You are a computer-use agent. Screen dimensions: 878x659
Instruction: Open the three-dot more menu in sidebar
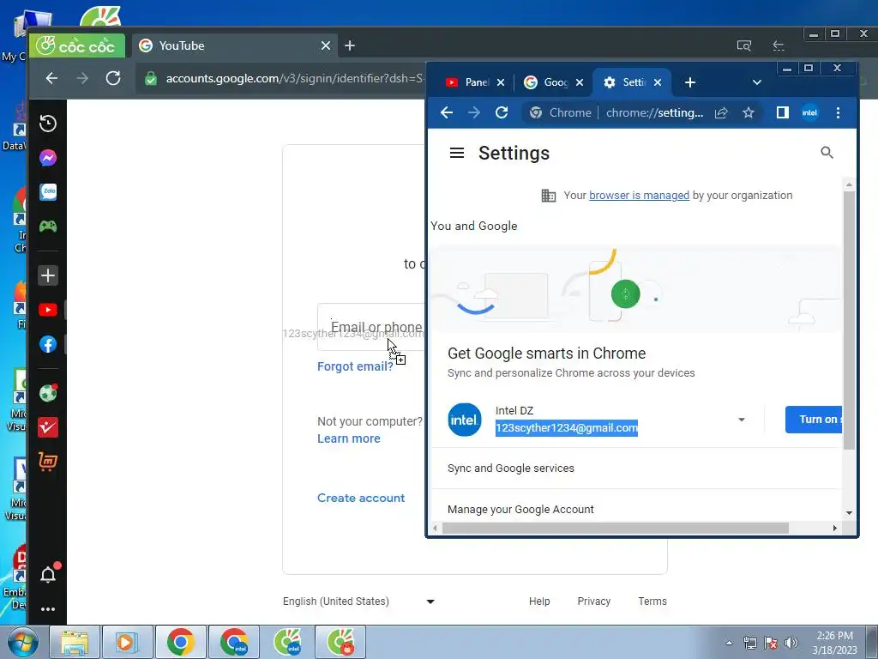[x=48, y=609]
